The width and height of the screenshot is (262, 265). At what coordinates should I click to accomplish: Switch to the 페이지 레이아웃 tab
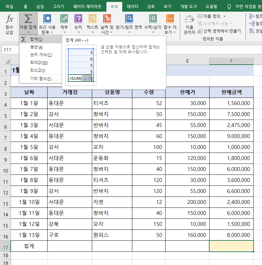87,6
